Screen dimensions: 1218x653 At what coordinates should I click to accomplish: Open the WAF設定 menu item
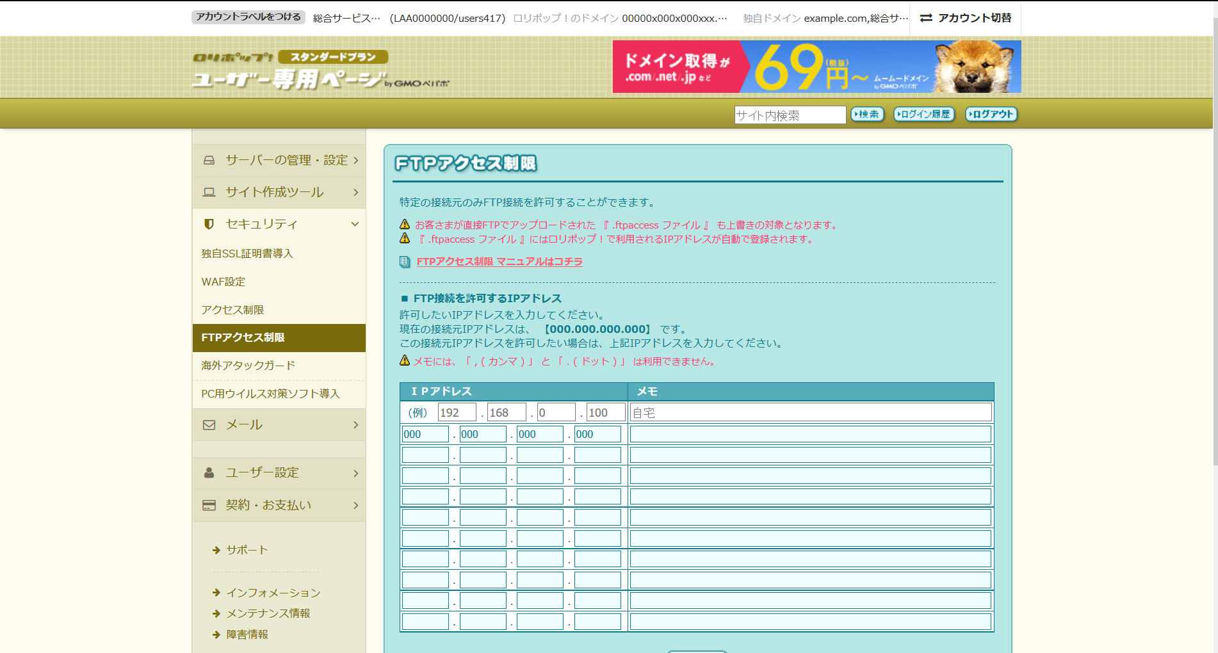(223, 282)
